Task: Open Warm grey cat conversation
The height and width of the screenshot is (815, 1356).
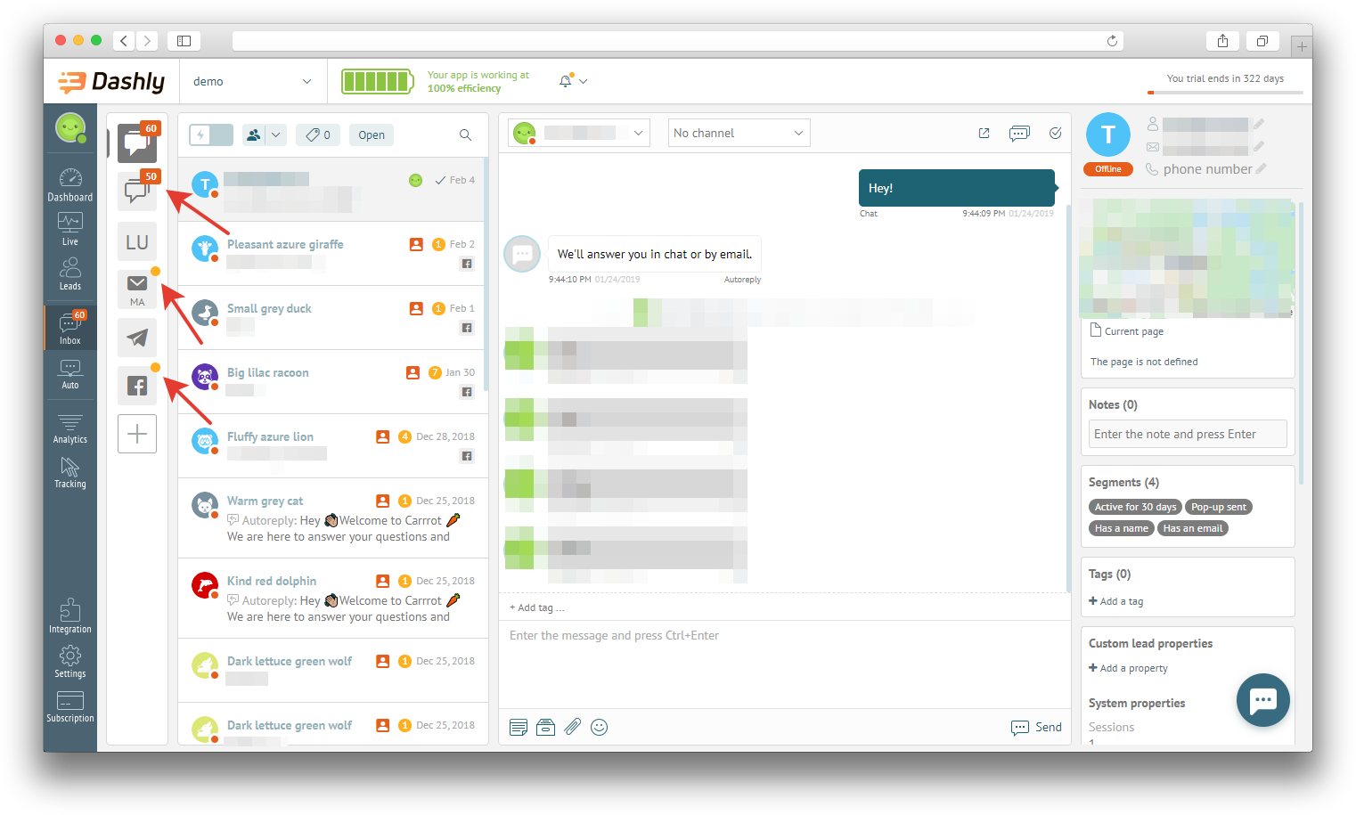Action: coord(333,518)
